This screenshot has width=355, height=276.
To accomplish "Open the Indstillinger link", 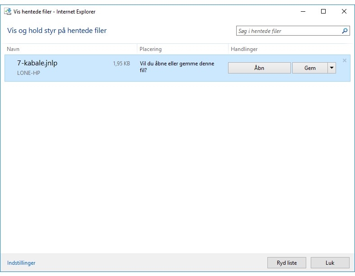I will coord(21,263).
